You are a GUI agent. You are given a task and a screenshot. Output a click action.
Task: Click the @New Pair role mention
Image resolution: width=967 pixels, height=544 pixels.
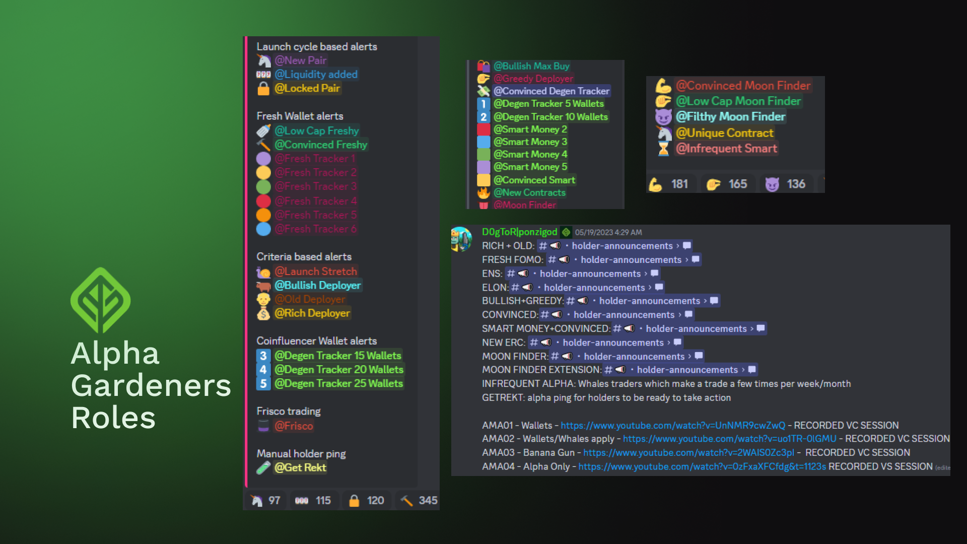tap(300, 60)
